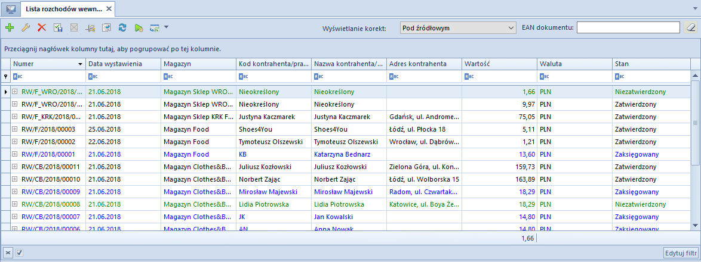
Task: Click Adres kontrahenta column header
Action: [425, 64]
